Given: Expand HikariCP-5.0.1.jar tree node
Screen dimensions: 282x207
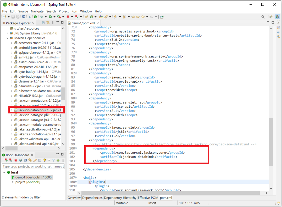Looking at the screenshot, I should pyautogui.click(x=12, y=96).
